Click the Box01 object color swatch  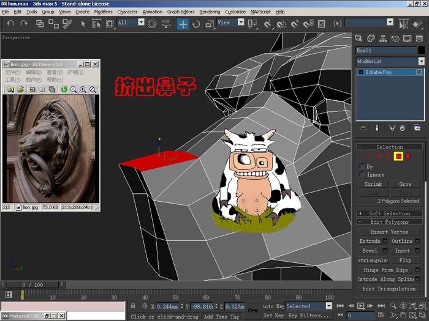[x=422, y=50]
